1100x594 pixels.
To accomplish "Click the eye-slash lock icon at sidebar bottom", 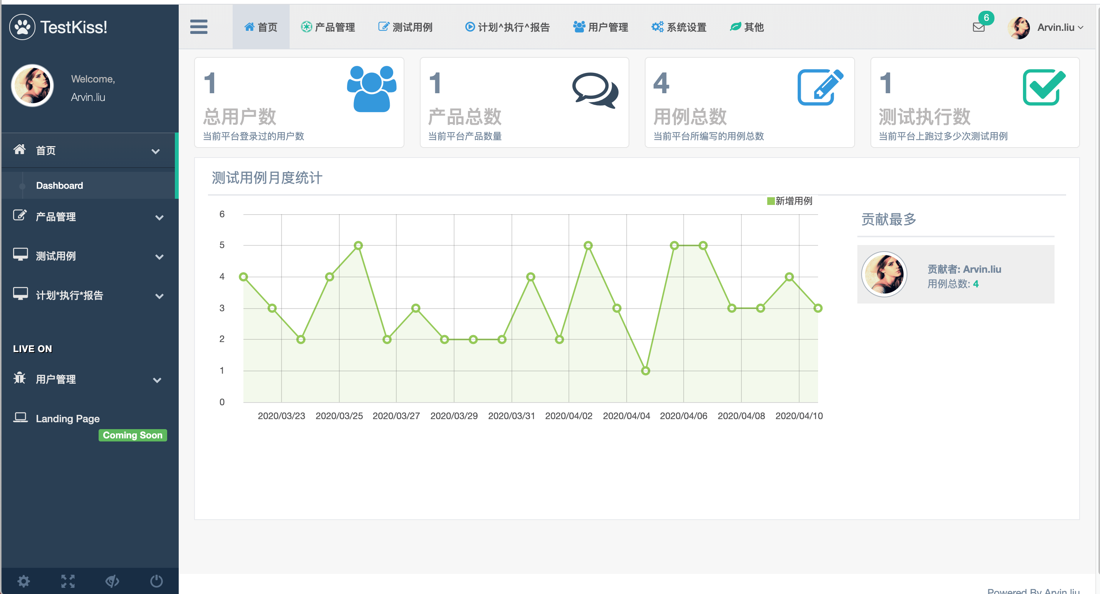I will coord(112,581).
